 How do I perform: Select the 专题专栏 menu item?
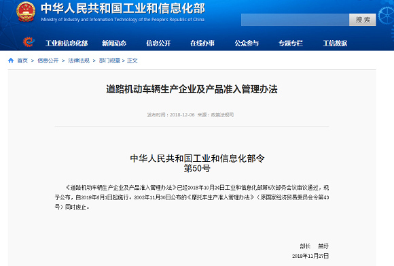(291, 44)
